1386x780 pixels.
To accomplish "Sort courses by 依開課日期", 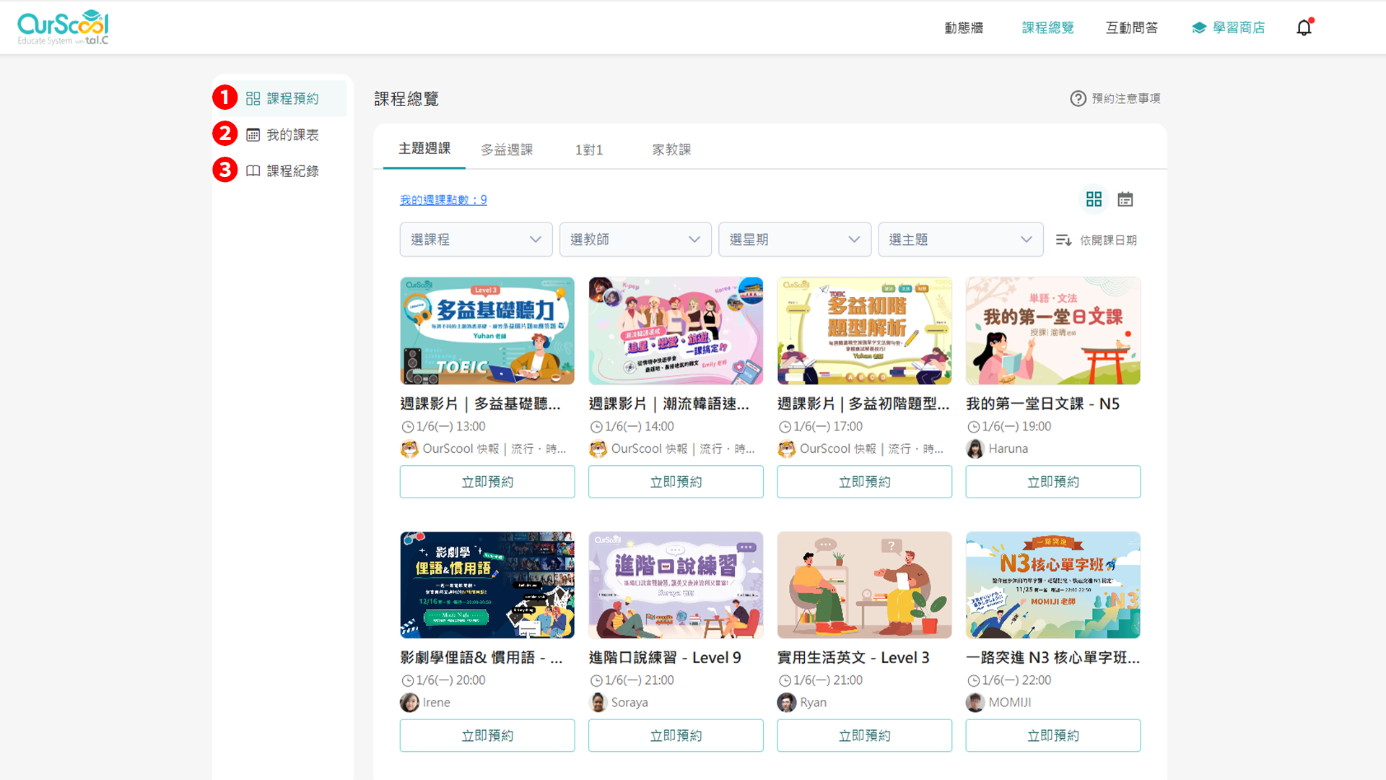I will (x=1097, y=240).
